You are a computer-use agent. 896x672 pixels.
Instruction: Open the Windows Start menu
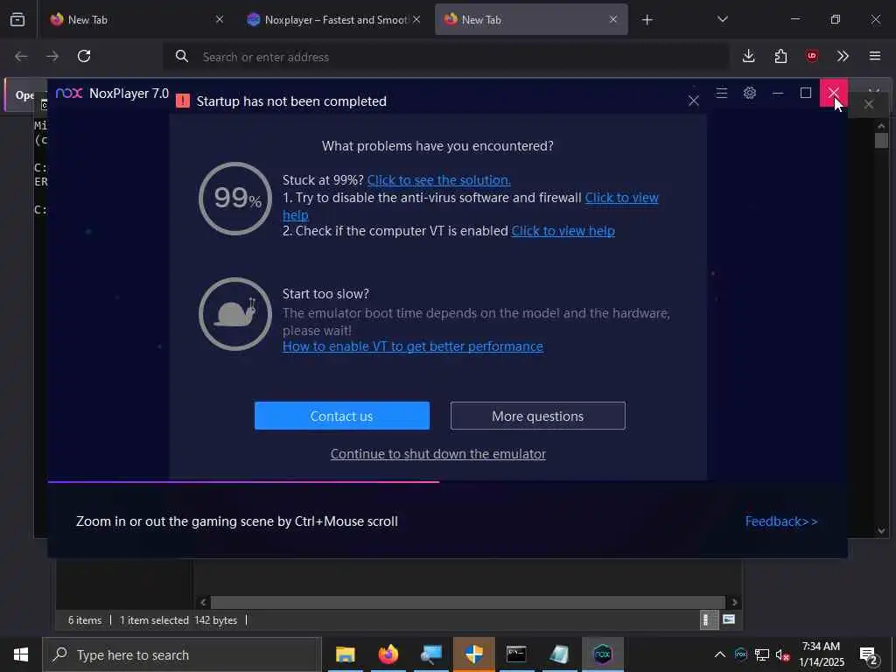pyautogui.click(x=21, y=654)
